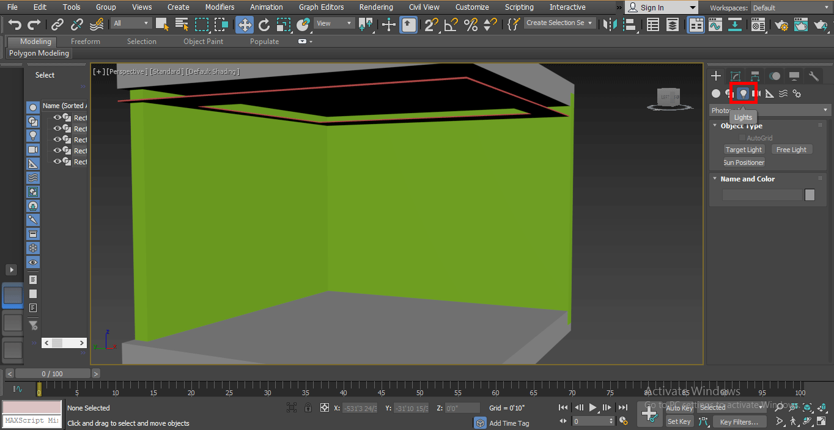Image resolution: width=834 pixels, height=430 pixels.
Task: Click the Angle Snap toggle icon
Action: [x=451, y=24]
